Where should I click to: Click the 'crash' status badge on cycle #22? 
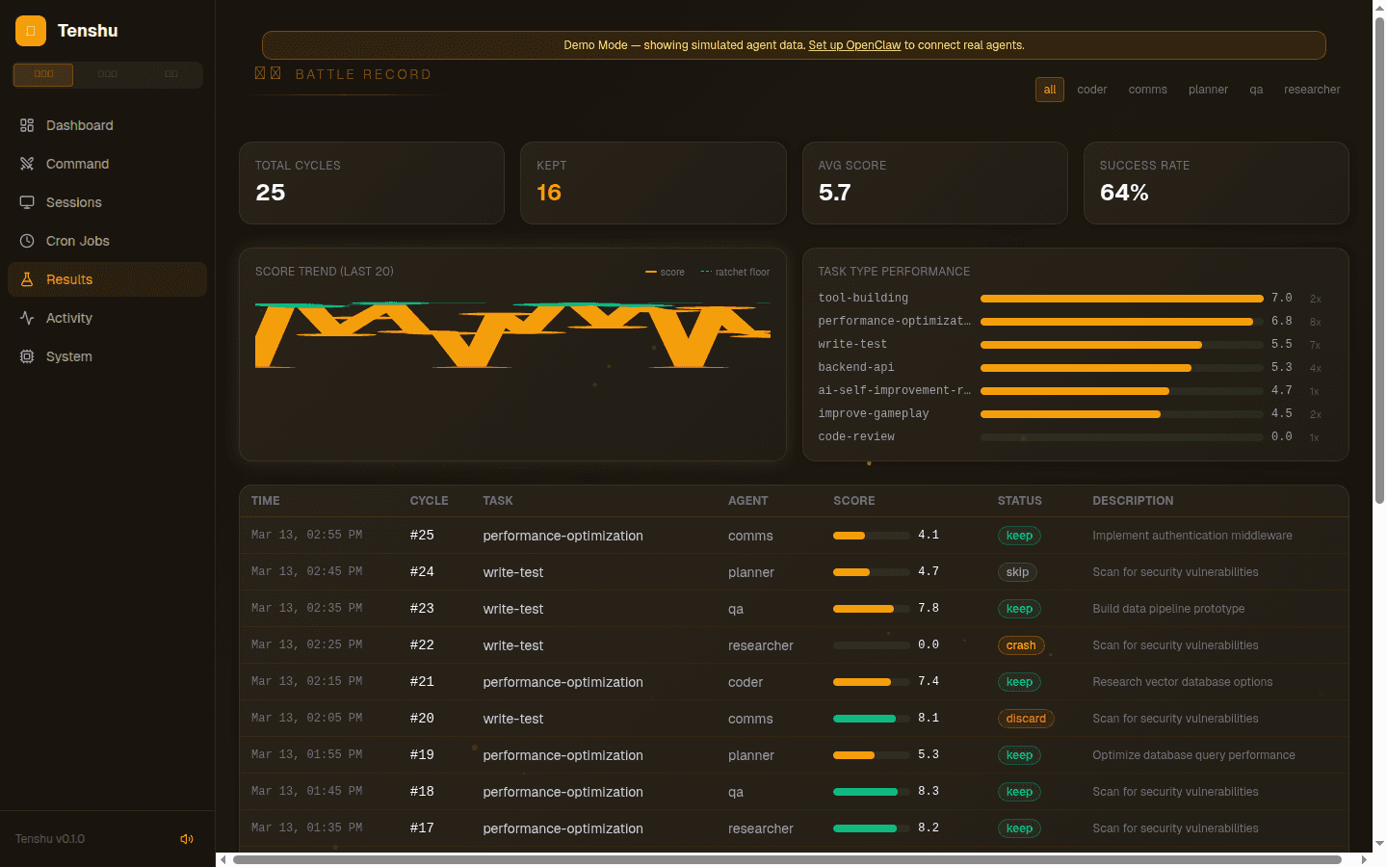[1020, 645]
